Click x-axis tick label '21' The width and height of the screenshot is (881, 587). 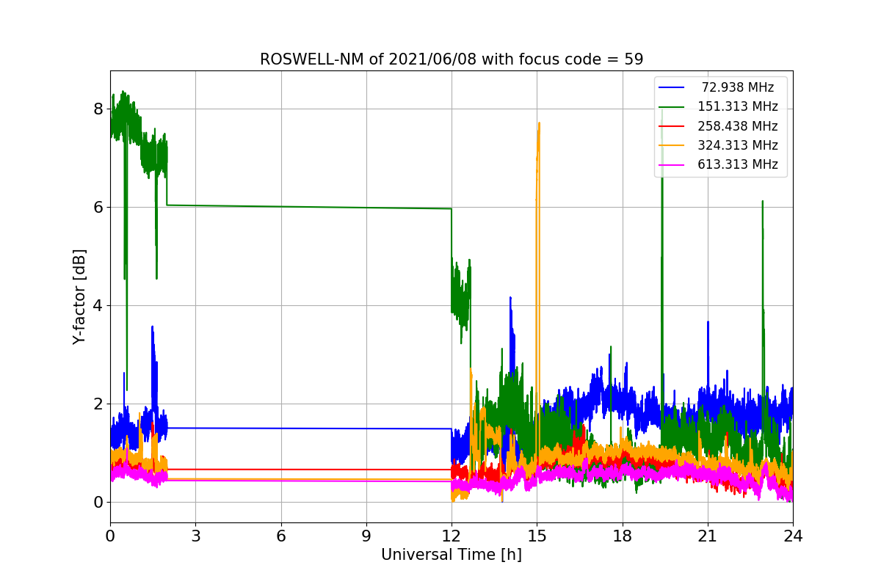[708, 536]
